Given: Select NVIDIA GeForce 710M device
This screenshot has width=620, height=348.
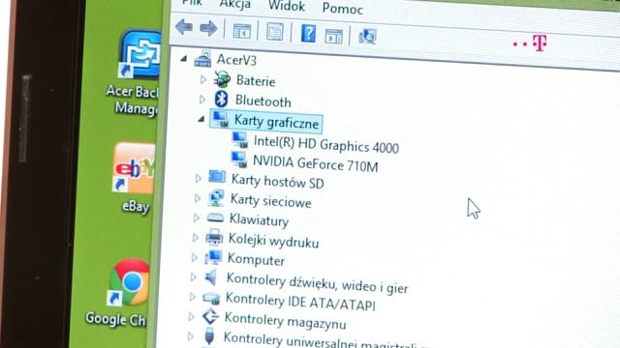Looking at the screenshot, I should [x=315, y=163].
